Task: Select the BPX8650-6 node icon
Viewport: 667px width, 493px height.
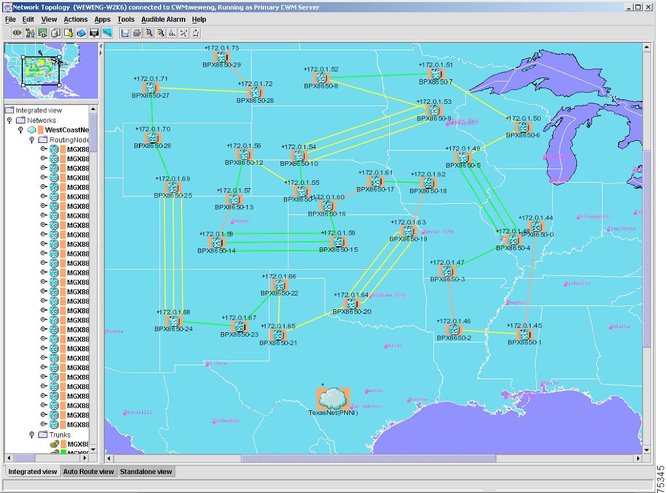Action: 523,127
